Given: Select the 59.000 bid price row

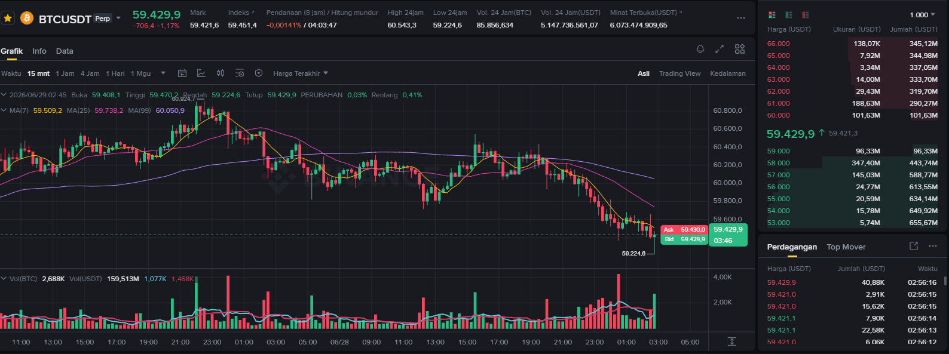Looking at the screenshot, I should [852, 151].
